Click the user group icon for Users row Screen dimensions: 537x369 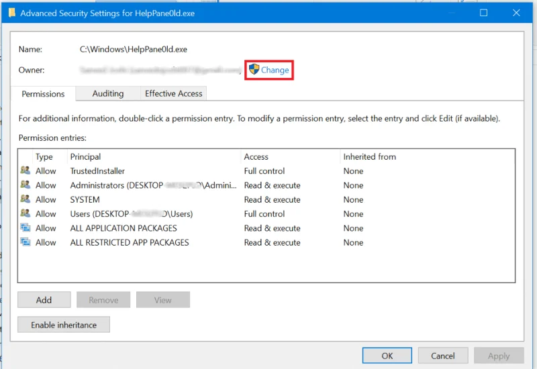(26, 213)
